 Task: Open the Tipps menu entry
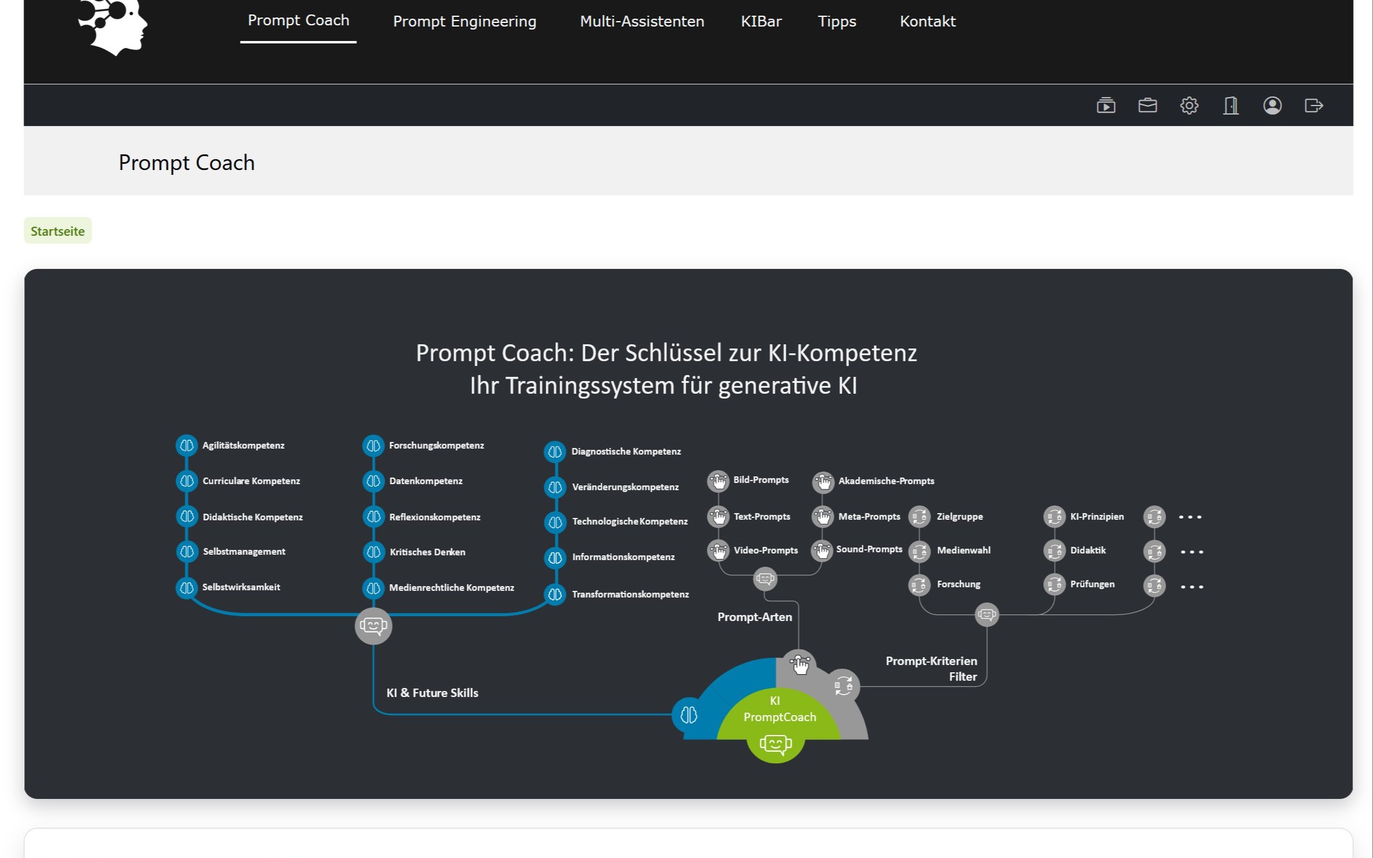pyautogui.click(x=836, y=22)
